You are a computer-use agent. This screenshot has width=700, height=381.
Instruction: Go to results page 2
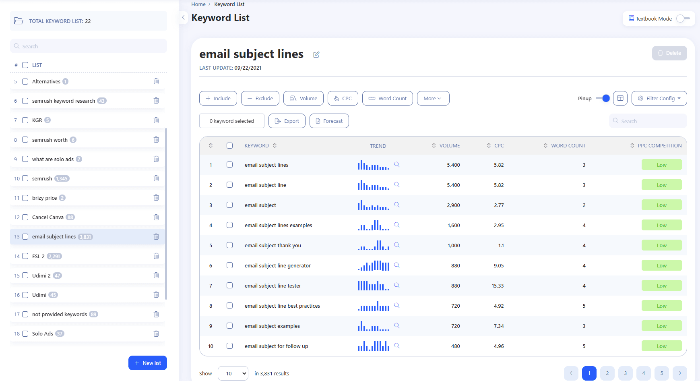(607, 373)
